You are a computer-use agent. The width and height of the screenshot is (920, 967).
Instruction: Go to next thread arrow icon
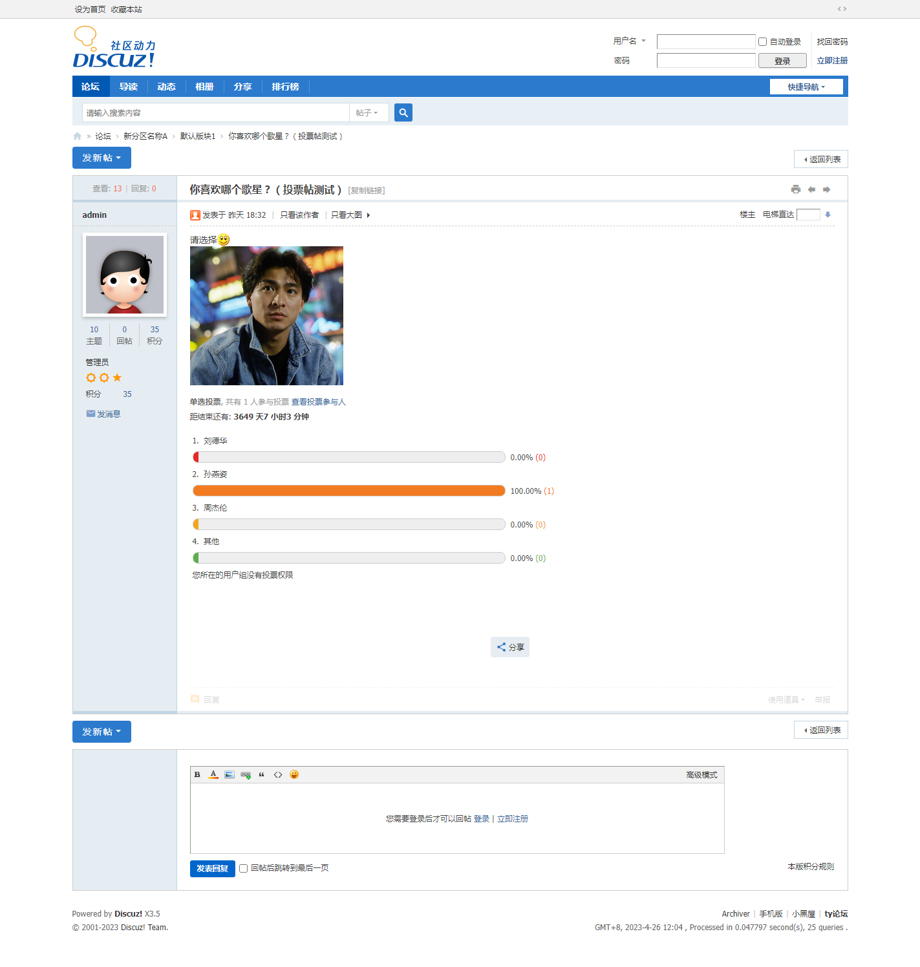826,189
